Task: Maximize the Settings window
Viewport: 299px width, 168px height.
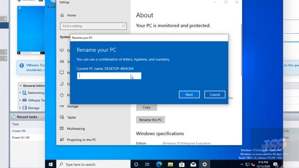Action: coord(226,2)
